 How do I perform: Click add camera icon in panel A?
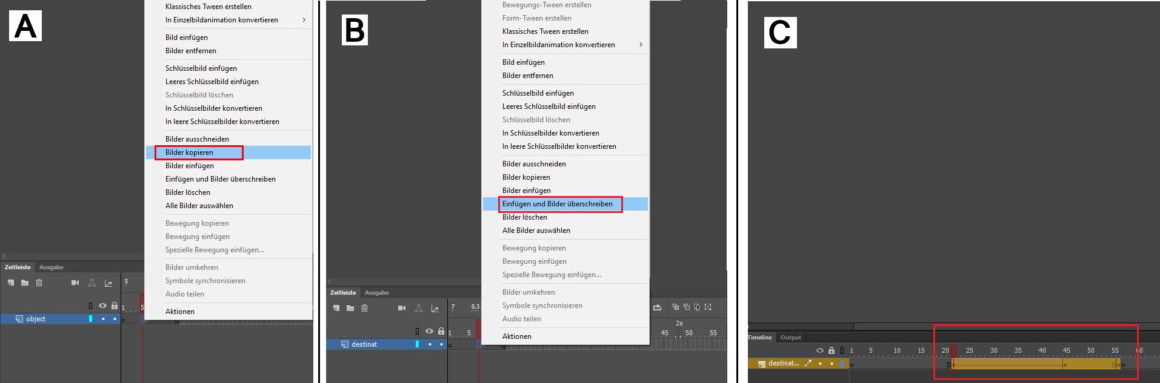click(75, 283)
